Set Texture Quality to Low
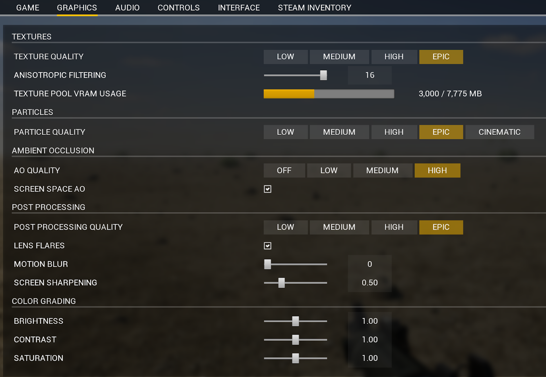Image resolution: width=546 pixels, height=377 pixels. pos(285,57)
